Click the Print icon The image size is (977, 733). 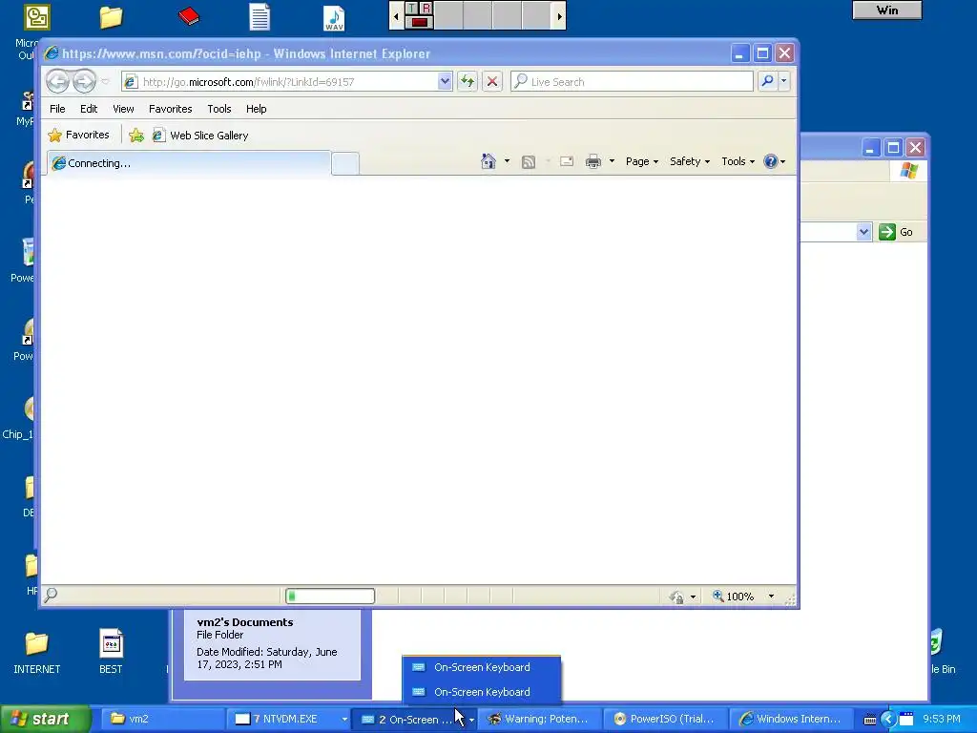(593, 161)
